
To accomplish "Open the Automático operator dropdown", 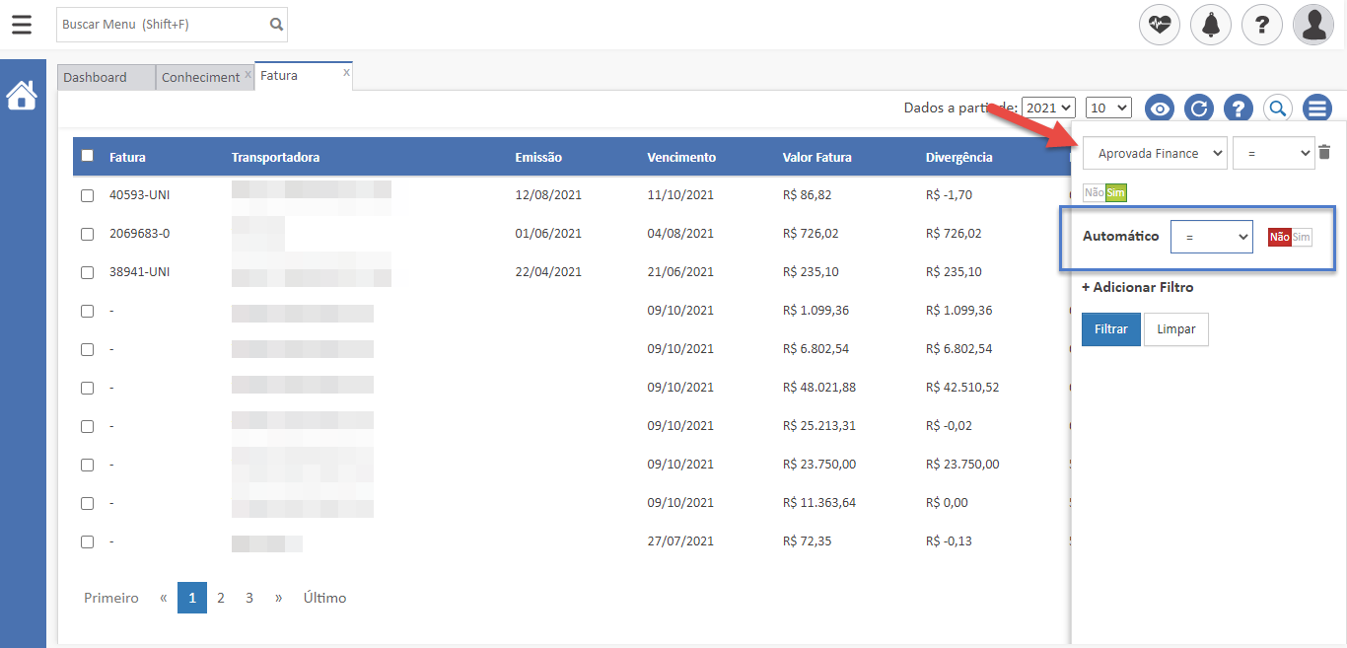I will (1211, 237).
